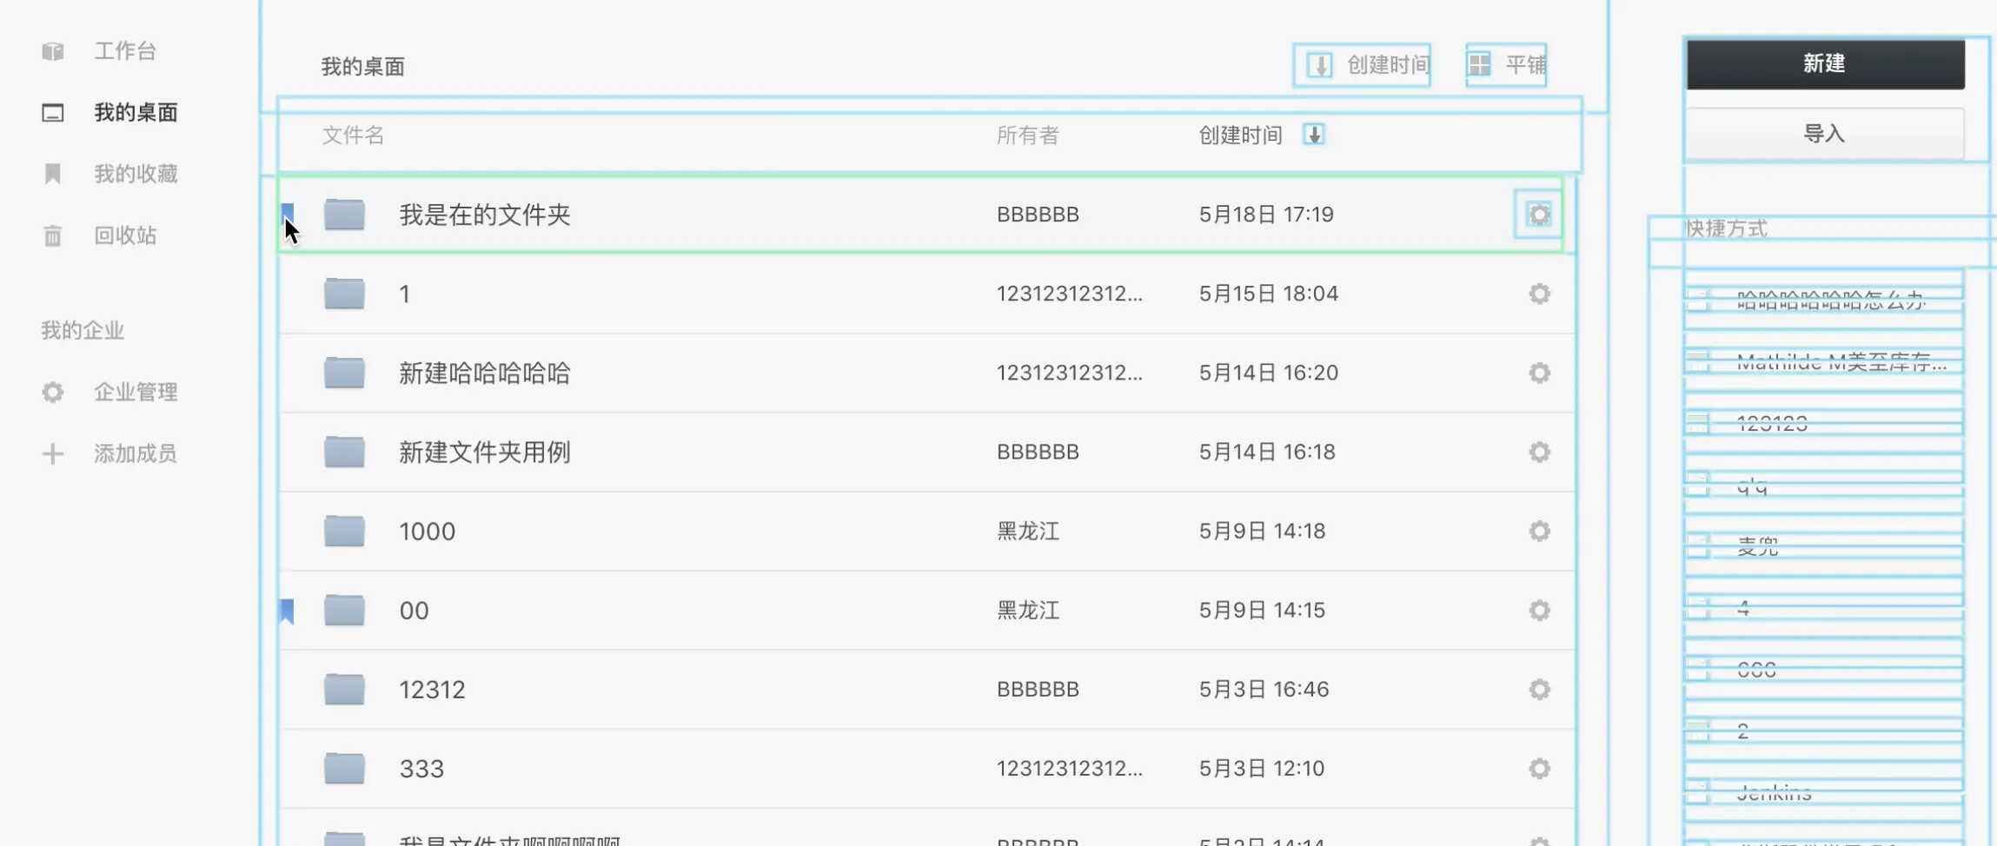Open gear options for folder 12312
The height and width of the screenshot is (846, 1997).
tap(1539, 689)
